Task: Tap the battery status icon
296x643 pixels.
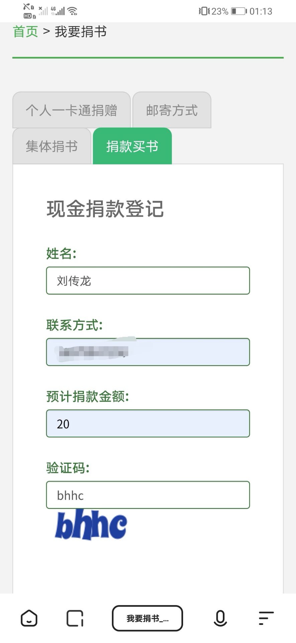Action: pyautogui.click(x=239, y=11)
